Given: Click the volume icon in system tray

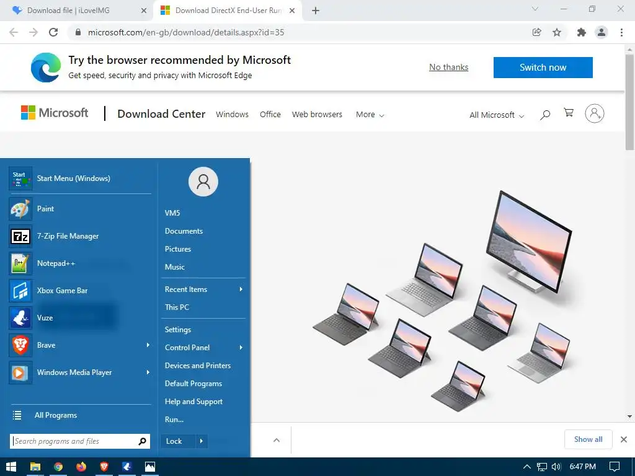Looking at the screenshot, I should [556, 467].
